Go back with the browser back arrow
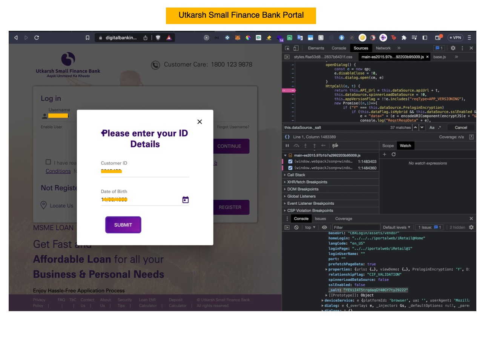485x342 pixels. (16, 38)
